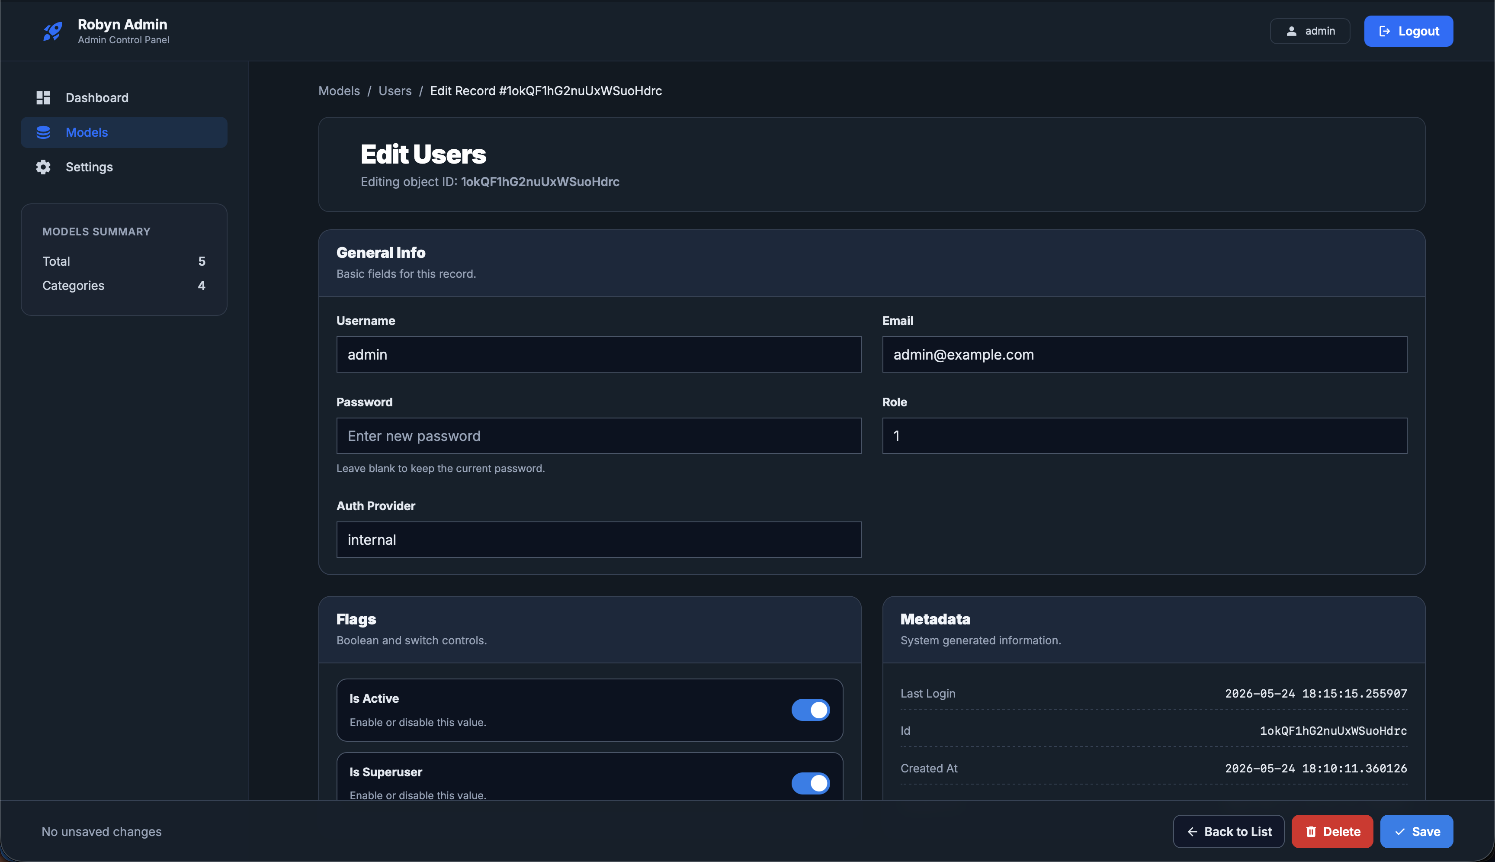Open the Settings sidebar item
Viewport: 1495px width, 862px height.
pyautogui.click(x=124, y=167)
